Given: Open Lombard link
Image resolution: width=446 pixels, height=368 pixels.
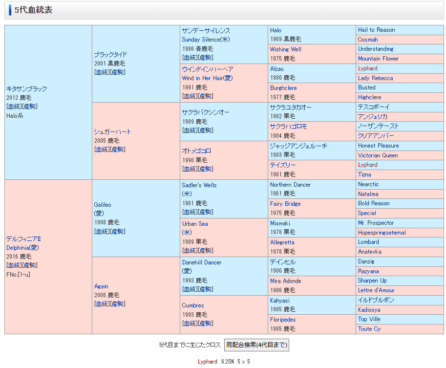Looking at the screenshot, I should pos(368,242).
